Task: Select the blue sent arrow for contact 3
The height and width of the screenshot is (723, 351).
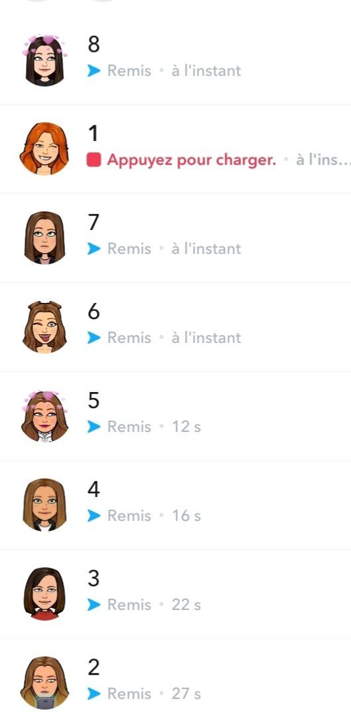Action: (94, 605)
